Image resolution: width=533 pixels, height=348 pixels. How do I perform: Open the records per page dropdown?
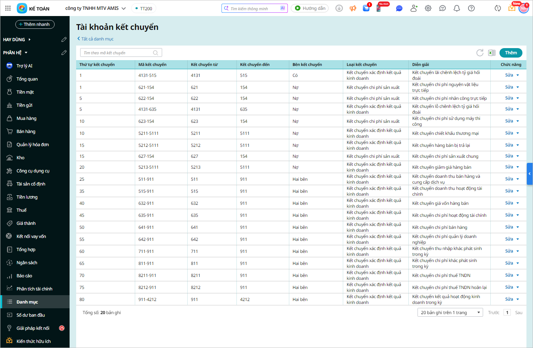tap(450, 313)
